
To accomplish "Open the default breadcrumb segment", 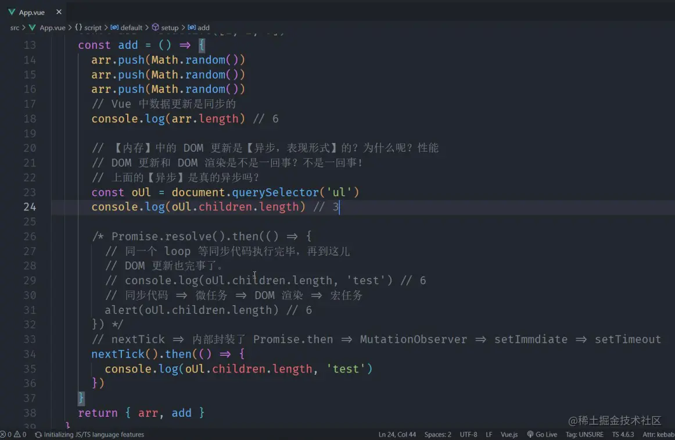I will [131, 27].
